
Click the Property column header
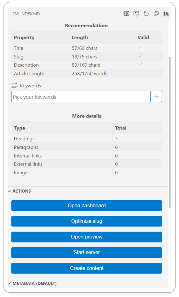(x=24, y=37)
